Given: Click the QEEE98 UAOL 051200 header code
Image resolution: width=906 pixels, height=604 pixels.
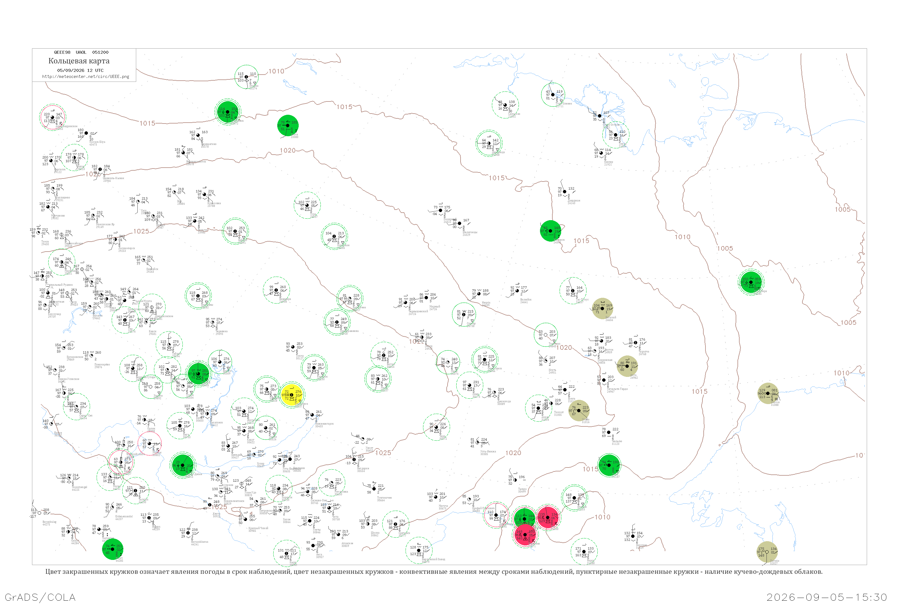Looking at the screenshot, I should point(81,52).
